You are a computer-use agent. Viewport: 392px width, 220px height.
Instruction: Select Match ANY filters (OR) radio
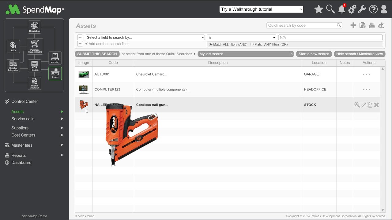pos(252,45)
